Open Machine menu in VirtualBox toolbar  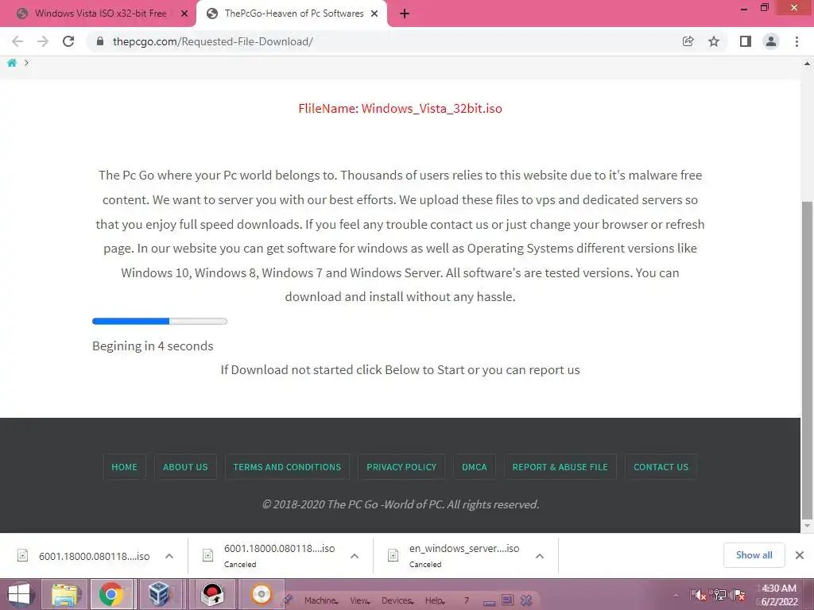321,600
